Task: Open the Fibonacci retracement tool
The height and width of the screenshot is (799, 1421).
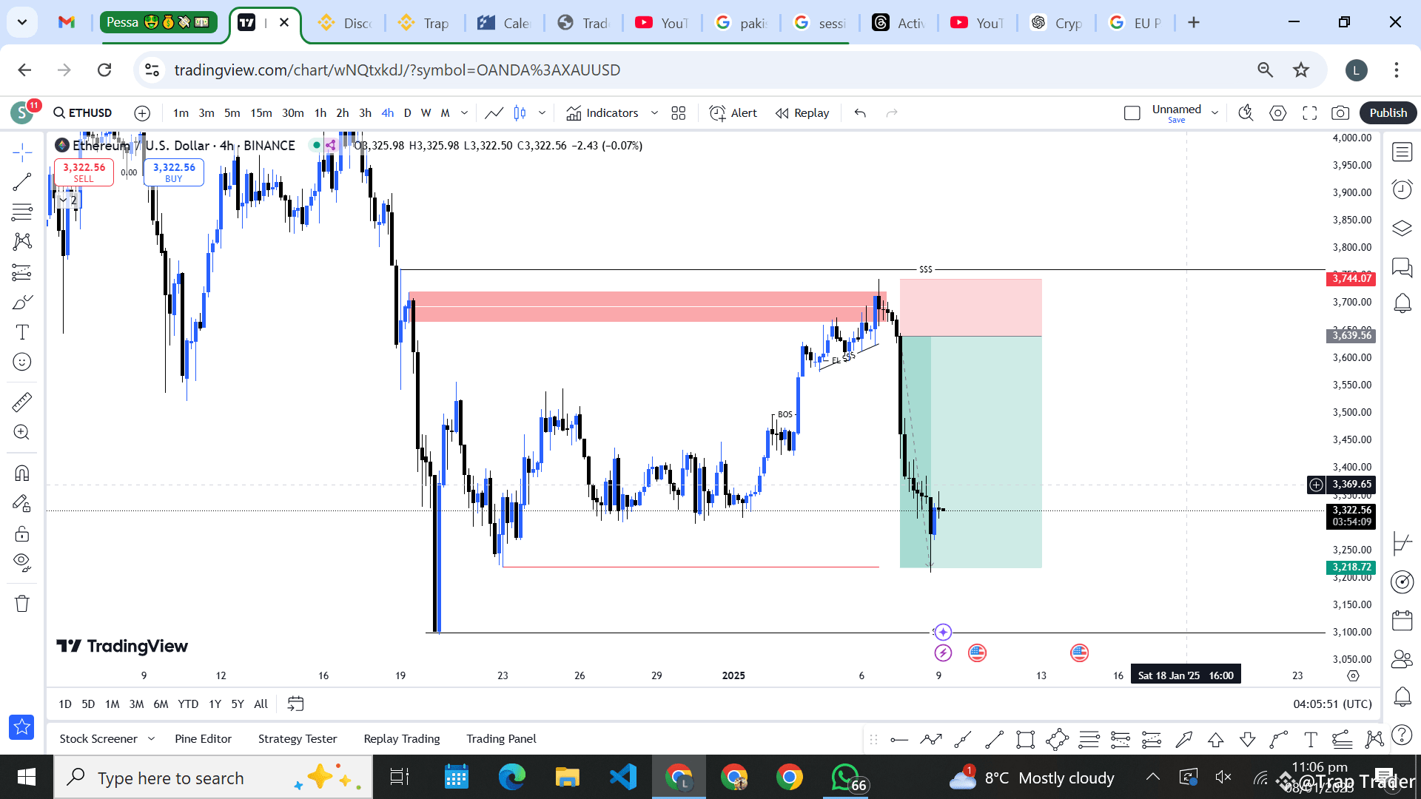Action: pos(21,211)
